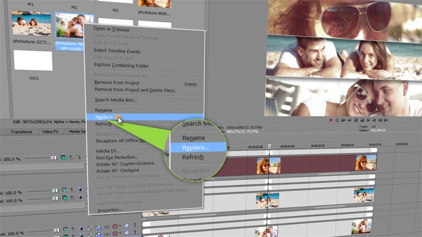Choose Rotate 90° Counterclockwise
Image resolution: width=422 pixels, height=237 pixels.
[125, 164]
